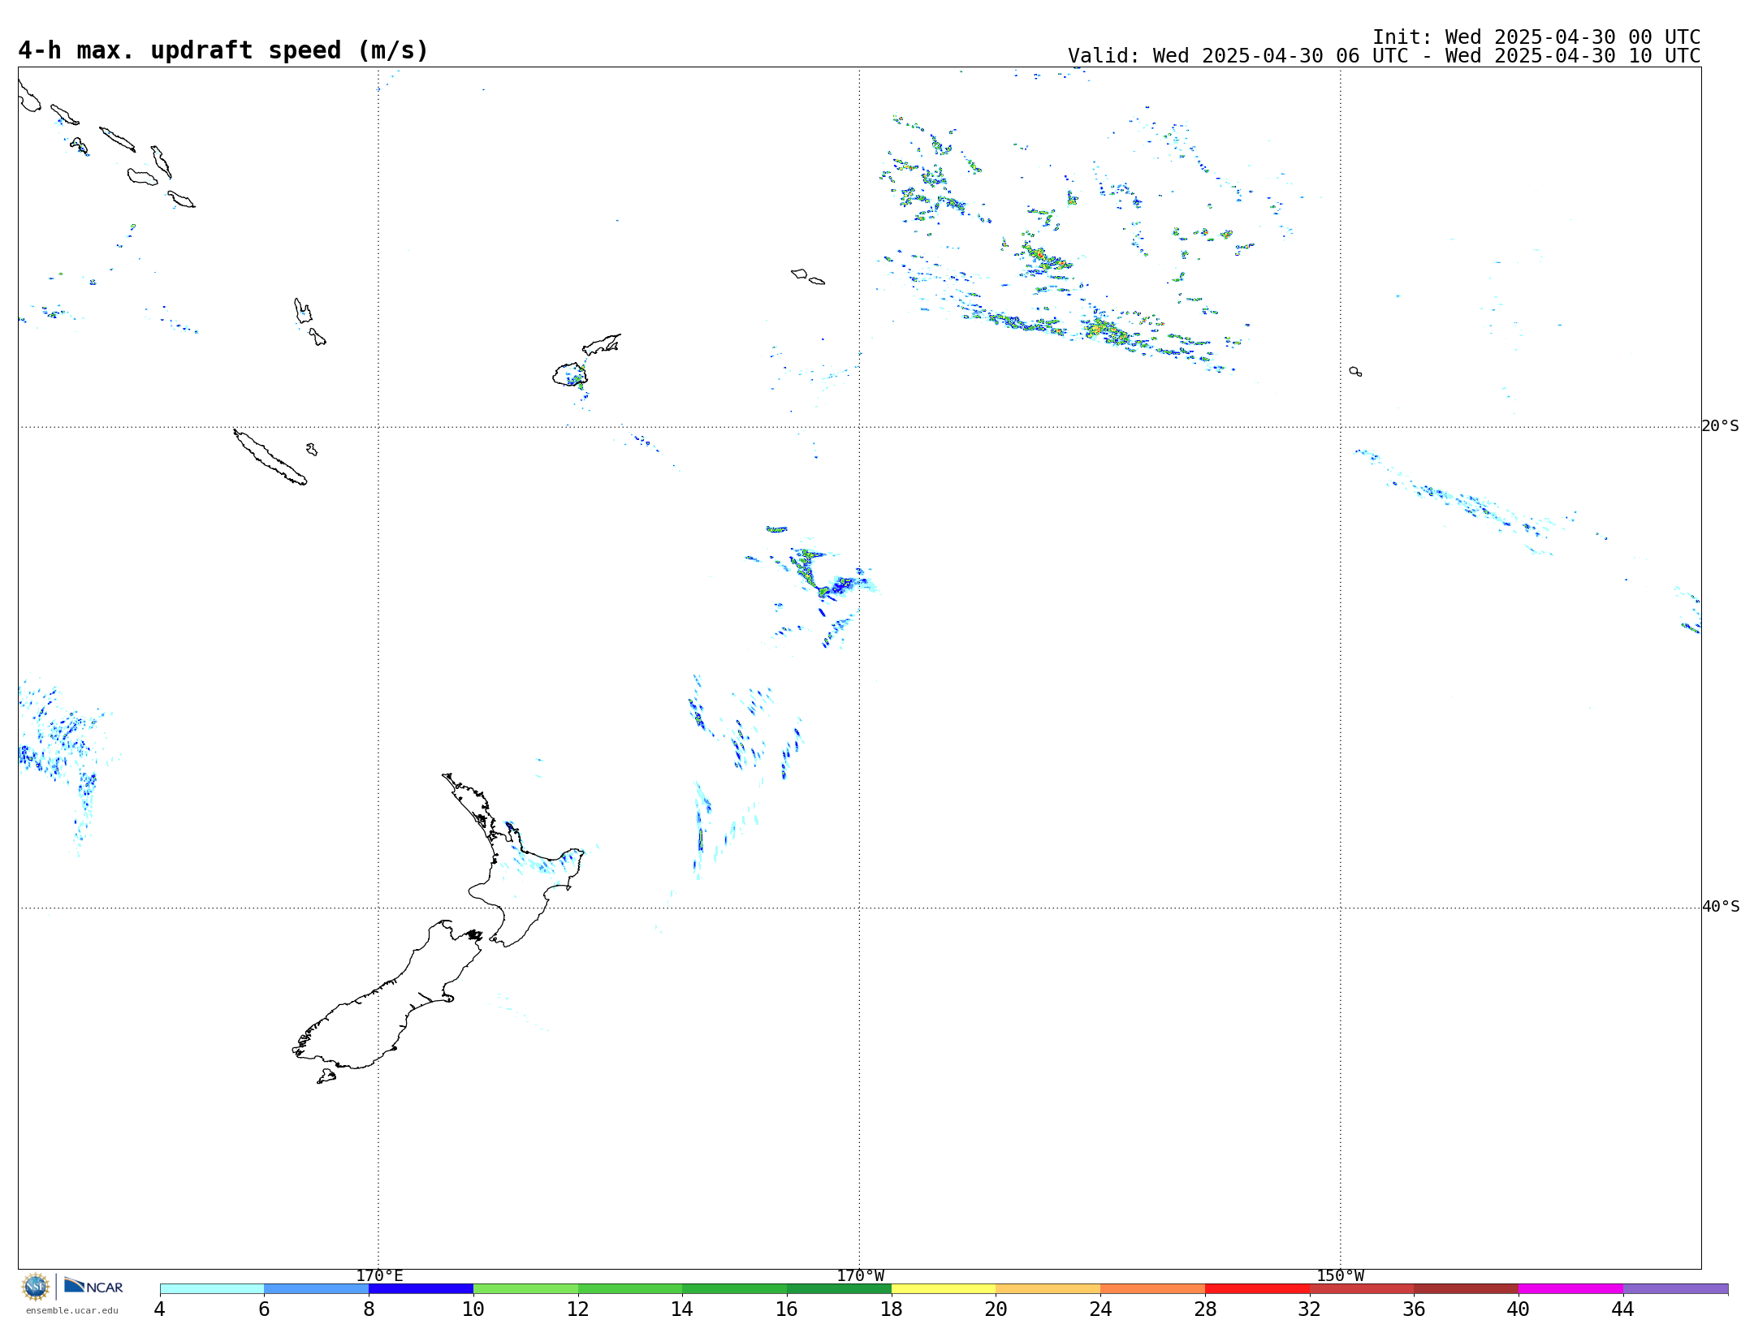1754x1320 pixels.
Task: Click the 150°W longitude label
Action: (x=1340, y=1276)
